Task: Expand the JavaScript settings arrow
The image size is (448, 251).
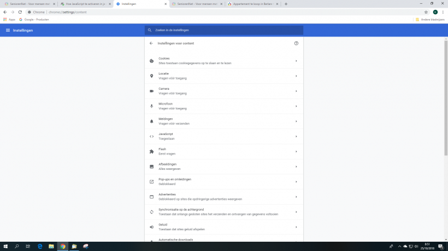Action: coord(296,136)
